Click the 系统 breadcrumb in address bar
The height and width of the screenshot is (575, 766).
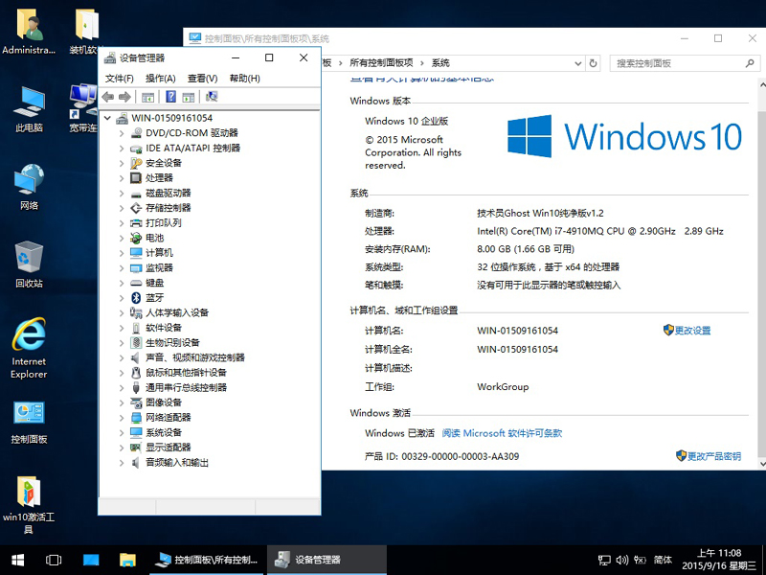point(440,63)
